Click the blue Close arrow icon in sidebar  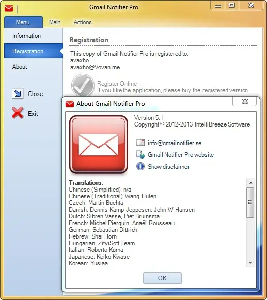coord(18,93)
